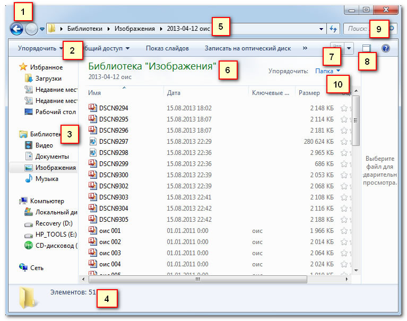Select Рабочий стол in navigation pane
407x321 pixels.
pyautogui.click(x=55, y=112)
